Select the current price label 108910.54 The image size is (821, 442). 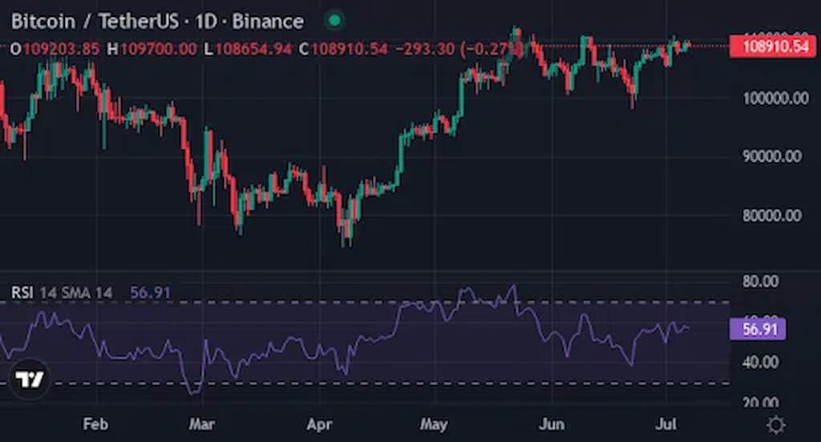coord(772,46)
